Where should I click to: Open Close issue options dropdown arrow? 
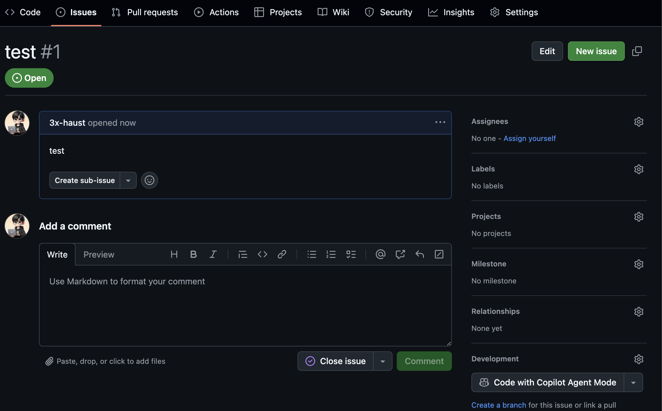click(383, 361)
